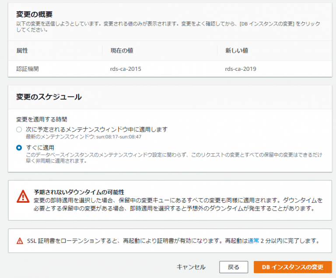336x278 pixels.
Task: Click the 変更を適用する時間 label
Action: [x=42, y=119]
